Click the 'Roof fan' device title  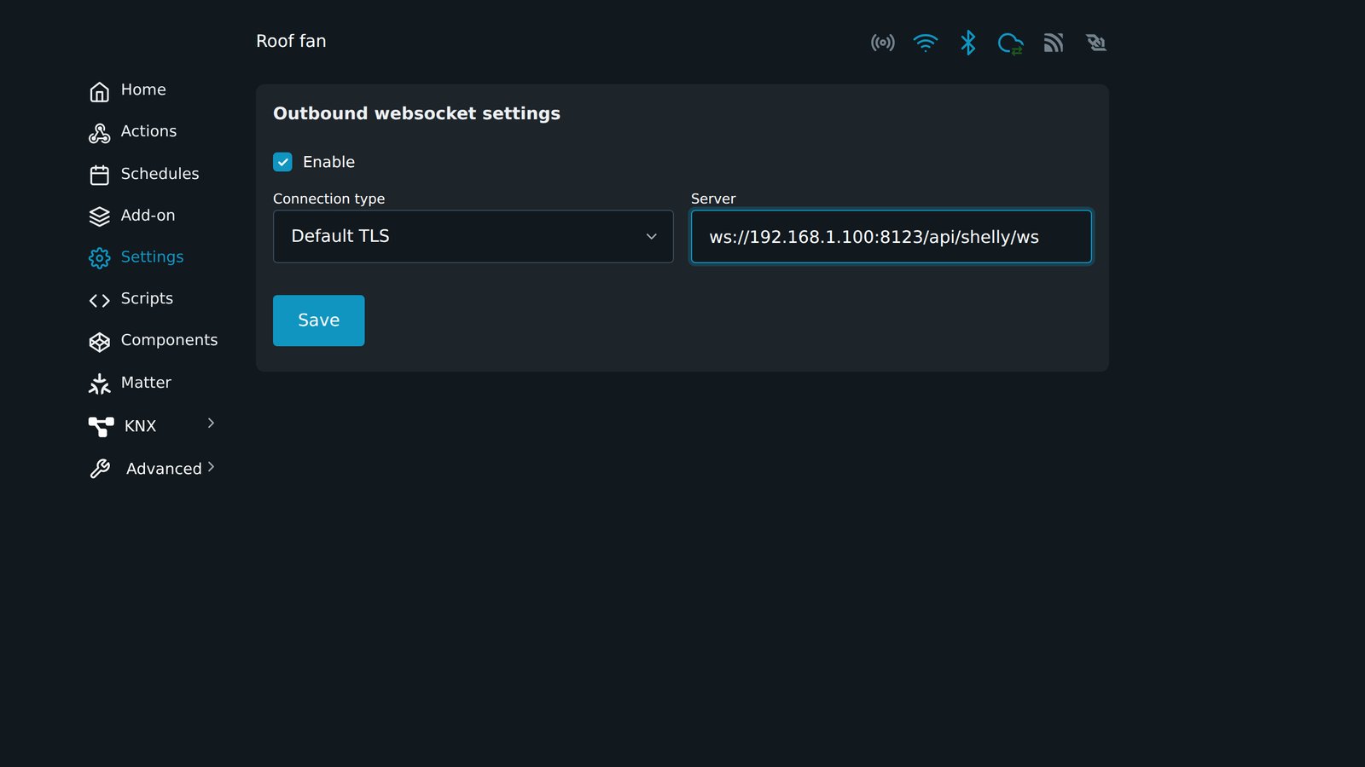(x=291, y=41)
